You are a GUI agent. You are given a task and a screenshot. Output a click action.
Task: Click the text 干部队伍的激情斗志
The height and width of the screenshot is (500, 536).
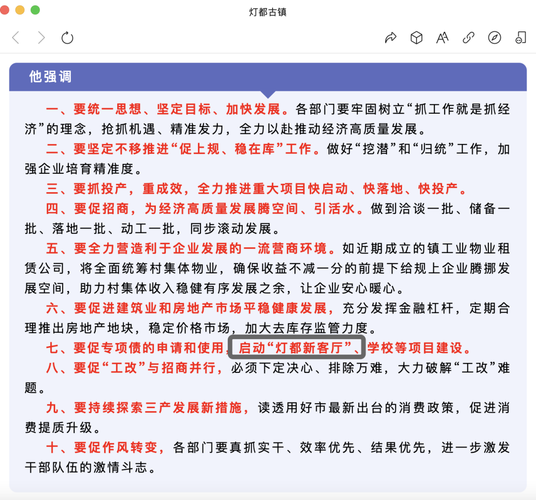point(86,467)
